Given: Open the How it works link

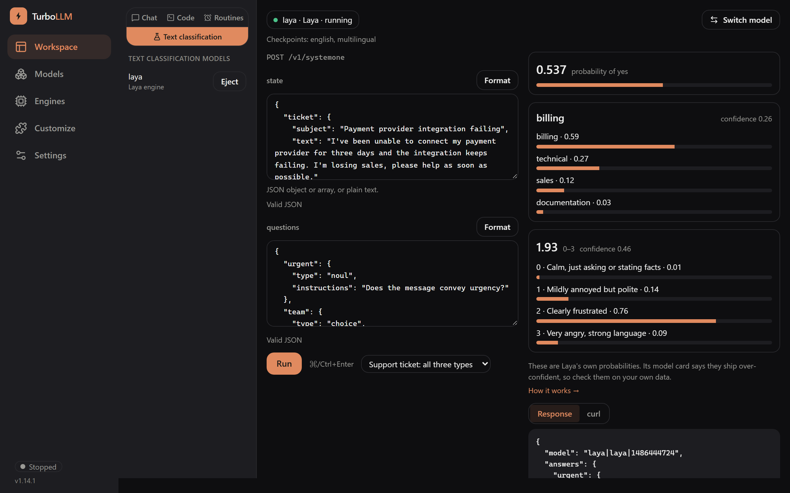Looking at the screenshot, I should 553,390.
